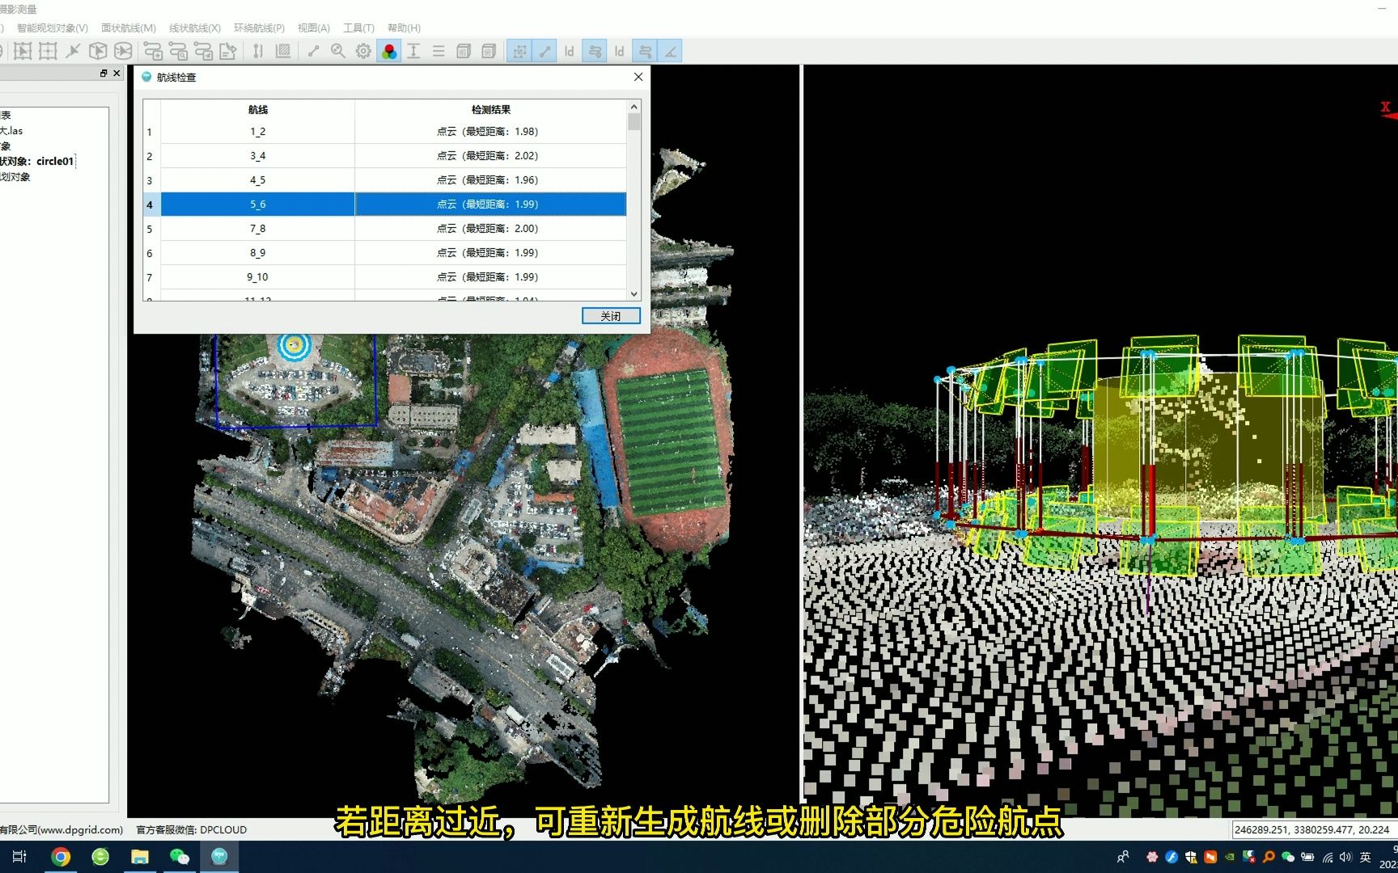Open Google Chrome from the taskbar
Screen dimensions: 1398x873
[x=61, y=857]
